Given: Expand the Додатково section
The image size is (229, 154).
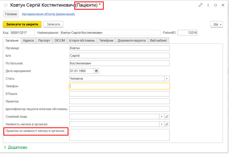Looking at the screenshot, I should click(x=16, y=147).
